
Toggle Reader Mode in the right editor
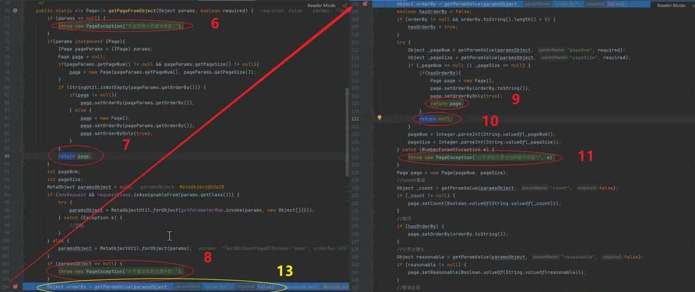tap(671, 5)
